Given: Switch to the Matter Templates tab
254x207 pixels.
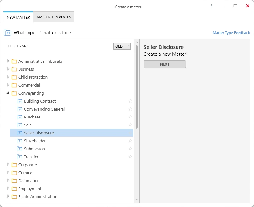Looking at the screenshot, I should pos(54,17).
